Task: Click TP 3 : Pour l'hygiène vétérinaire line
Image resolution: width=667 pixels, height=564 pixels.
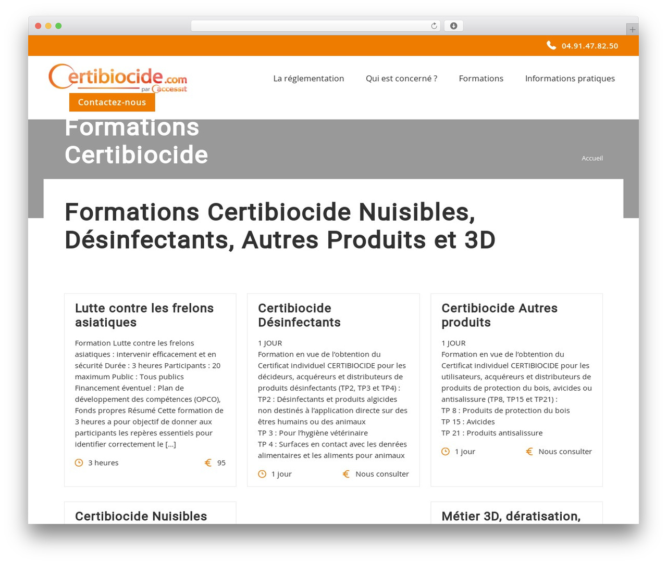Action: 313,433
